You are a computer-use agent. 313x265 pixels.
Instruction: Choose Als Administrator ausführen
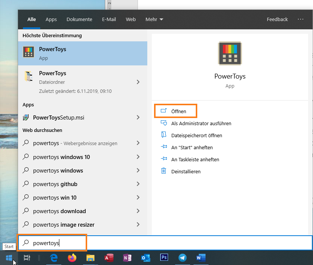[x=201, y=123]
